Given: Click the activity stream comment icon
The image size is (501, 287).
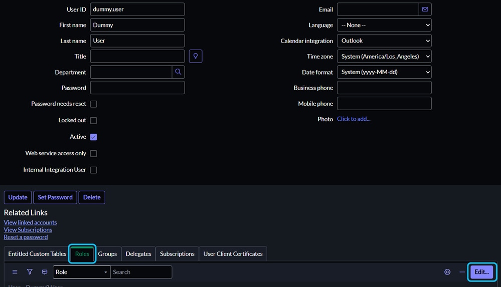Looking at the screenshot, I should point(45,272).
